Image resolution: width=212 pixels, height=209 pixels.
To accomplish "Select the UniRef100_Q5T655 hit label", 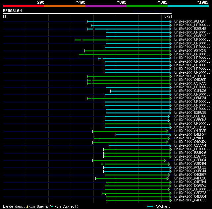I will 190,84.
